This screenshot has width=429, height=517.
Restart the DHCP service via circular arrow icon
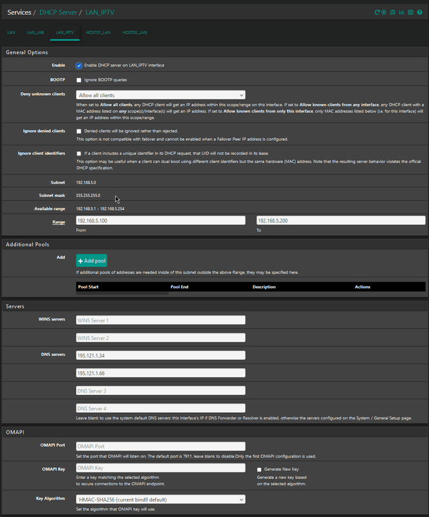point(377,12)
